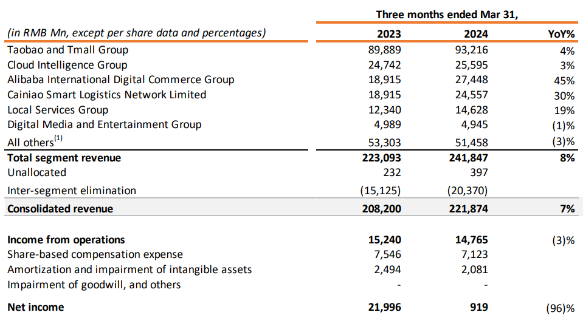Viewport: 583px width, 315px height.
Task: Click the (3)% cell in All others row
Action: (x=564, y=142)
